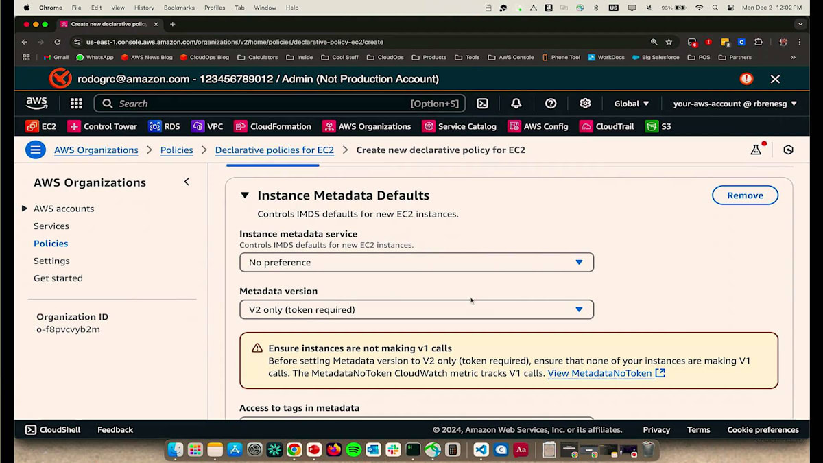Open the AWS Config shortcut

tap(538, 126)
